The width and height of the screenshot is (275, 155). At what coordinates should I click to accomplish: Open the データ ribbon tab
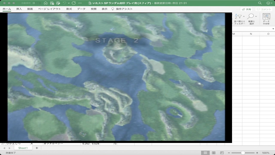(81, 9)
